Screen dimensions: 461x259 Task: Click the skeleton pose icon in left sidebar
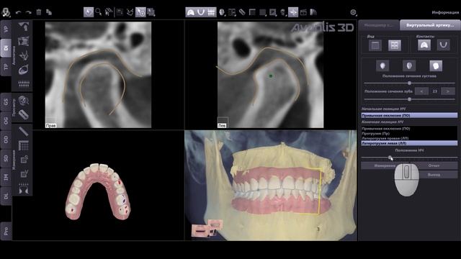[24, 55]
